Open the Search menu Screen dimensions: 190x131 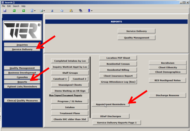coord(16,6)
